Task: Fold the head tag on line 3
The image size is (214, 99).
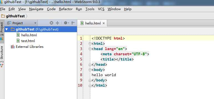Action: coord(90,49)
